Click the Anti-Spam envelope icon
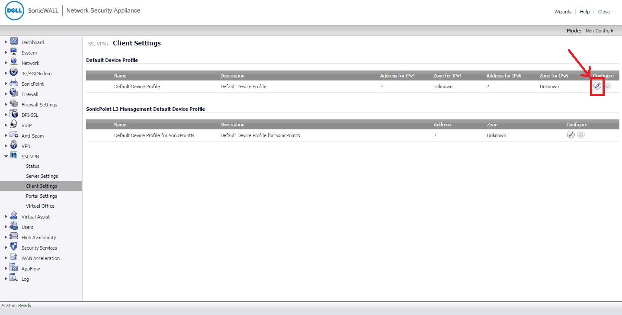This screenshot has width=622, height=315. [x=14, y=135]
